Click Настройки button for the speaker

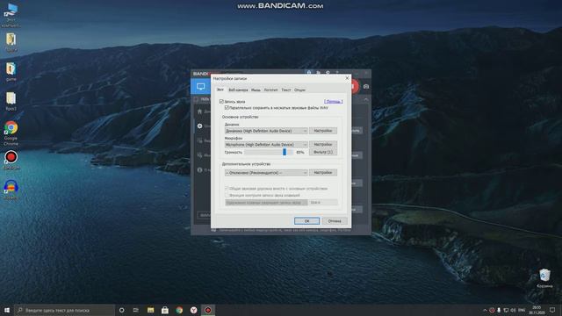(x=323, y=131)
